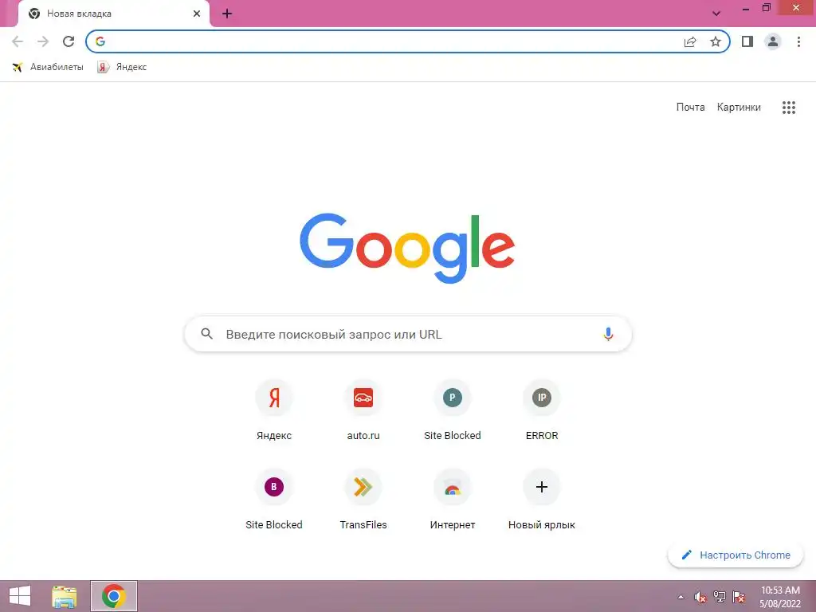Image resolution: width=816 pixels, height=612 pixels.
Task: Go forward using the forward arrow
Action: [43, 41]
